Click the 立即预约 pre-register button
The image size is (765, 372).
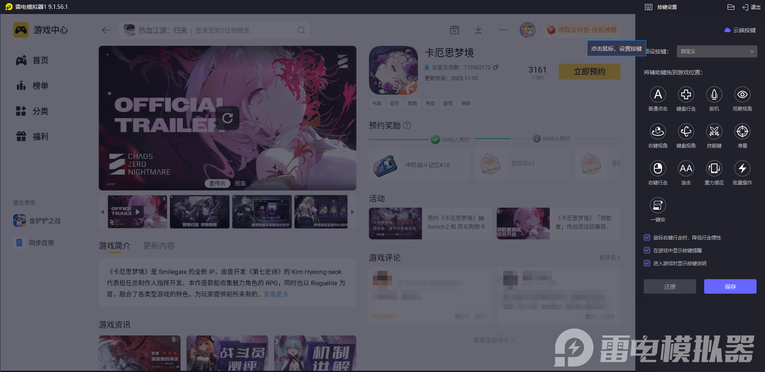(x=589, y=72)
